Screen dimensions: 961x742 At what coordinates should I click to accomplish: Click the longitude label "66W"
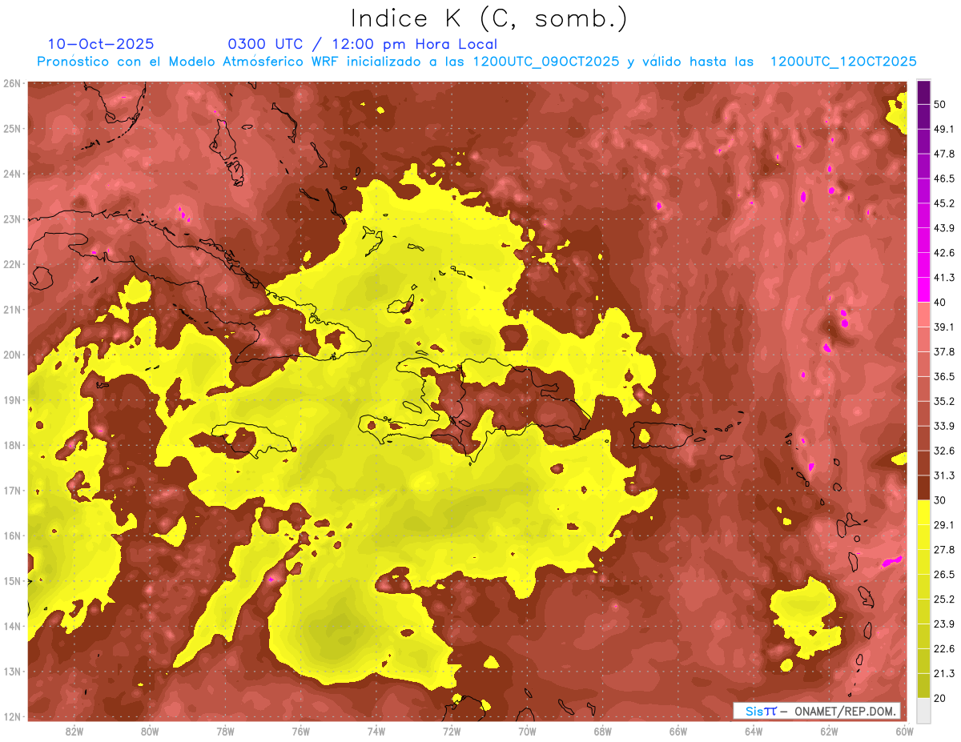(x=678, y=732)
